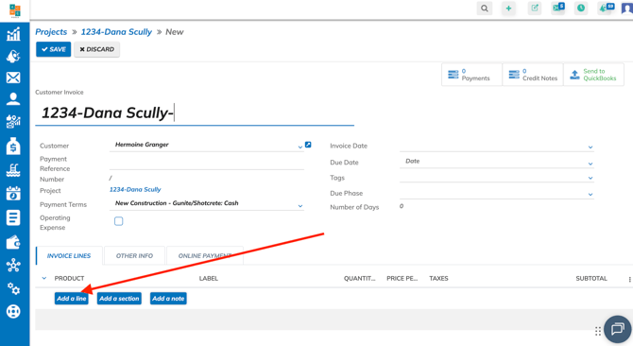633x346 pixels.
Task: Open the calendar schedule sidebar icon
Action: [13, 194]
